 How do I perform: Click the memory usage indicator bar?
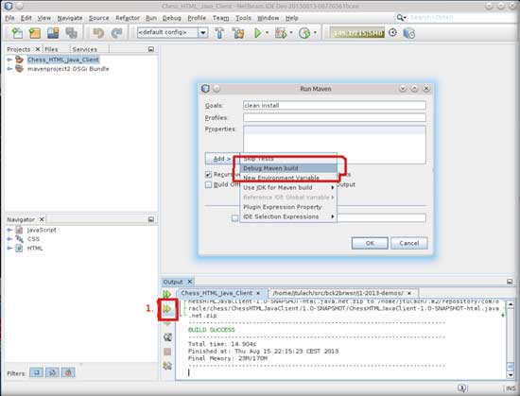[x=357, y=32]
